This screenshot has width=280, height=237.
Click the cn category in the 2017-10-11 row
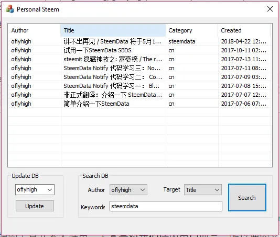point(171,50)
